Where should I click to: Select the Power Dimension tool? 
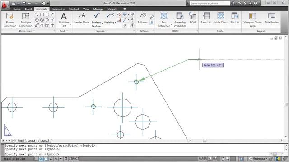pyautogui.click(x=10, y=20)
